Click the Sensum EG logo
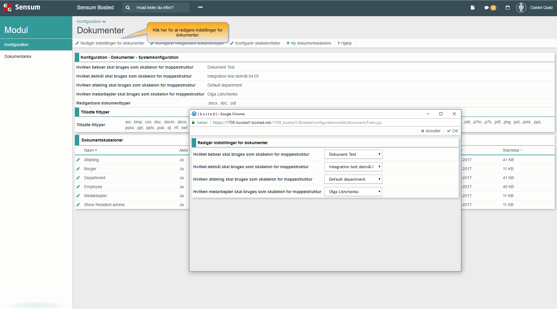The height and width of the screenshot is (310, 557). tap(22, 7)
